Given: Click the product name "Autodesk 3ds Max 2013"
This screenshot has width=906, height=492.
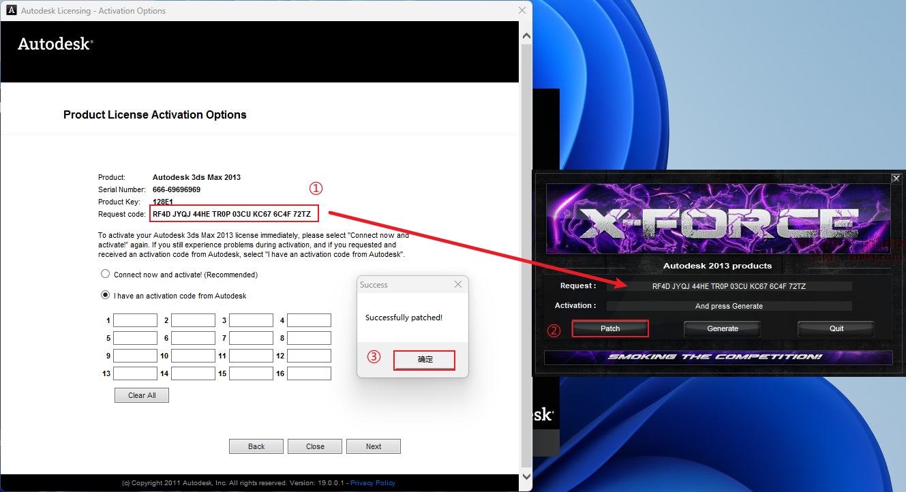Looking at the screenshot, I should tap(196, 177).
